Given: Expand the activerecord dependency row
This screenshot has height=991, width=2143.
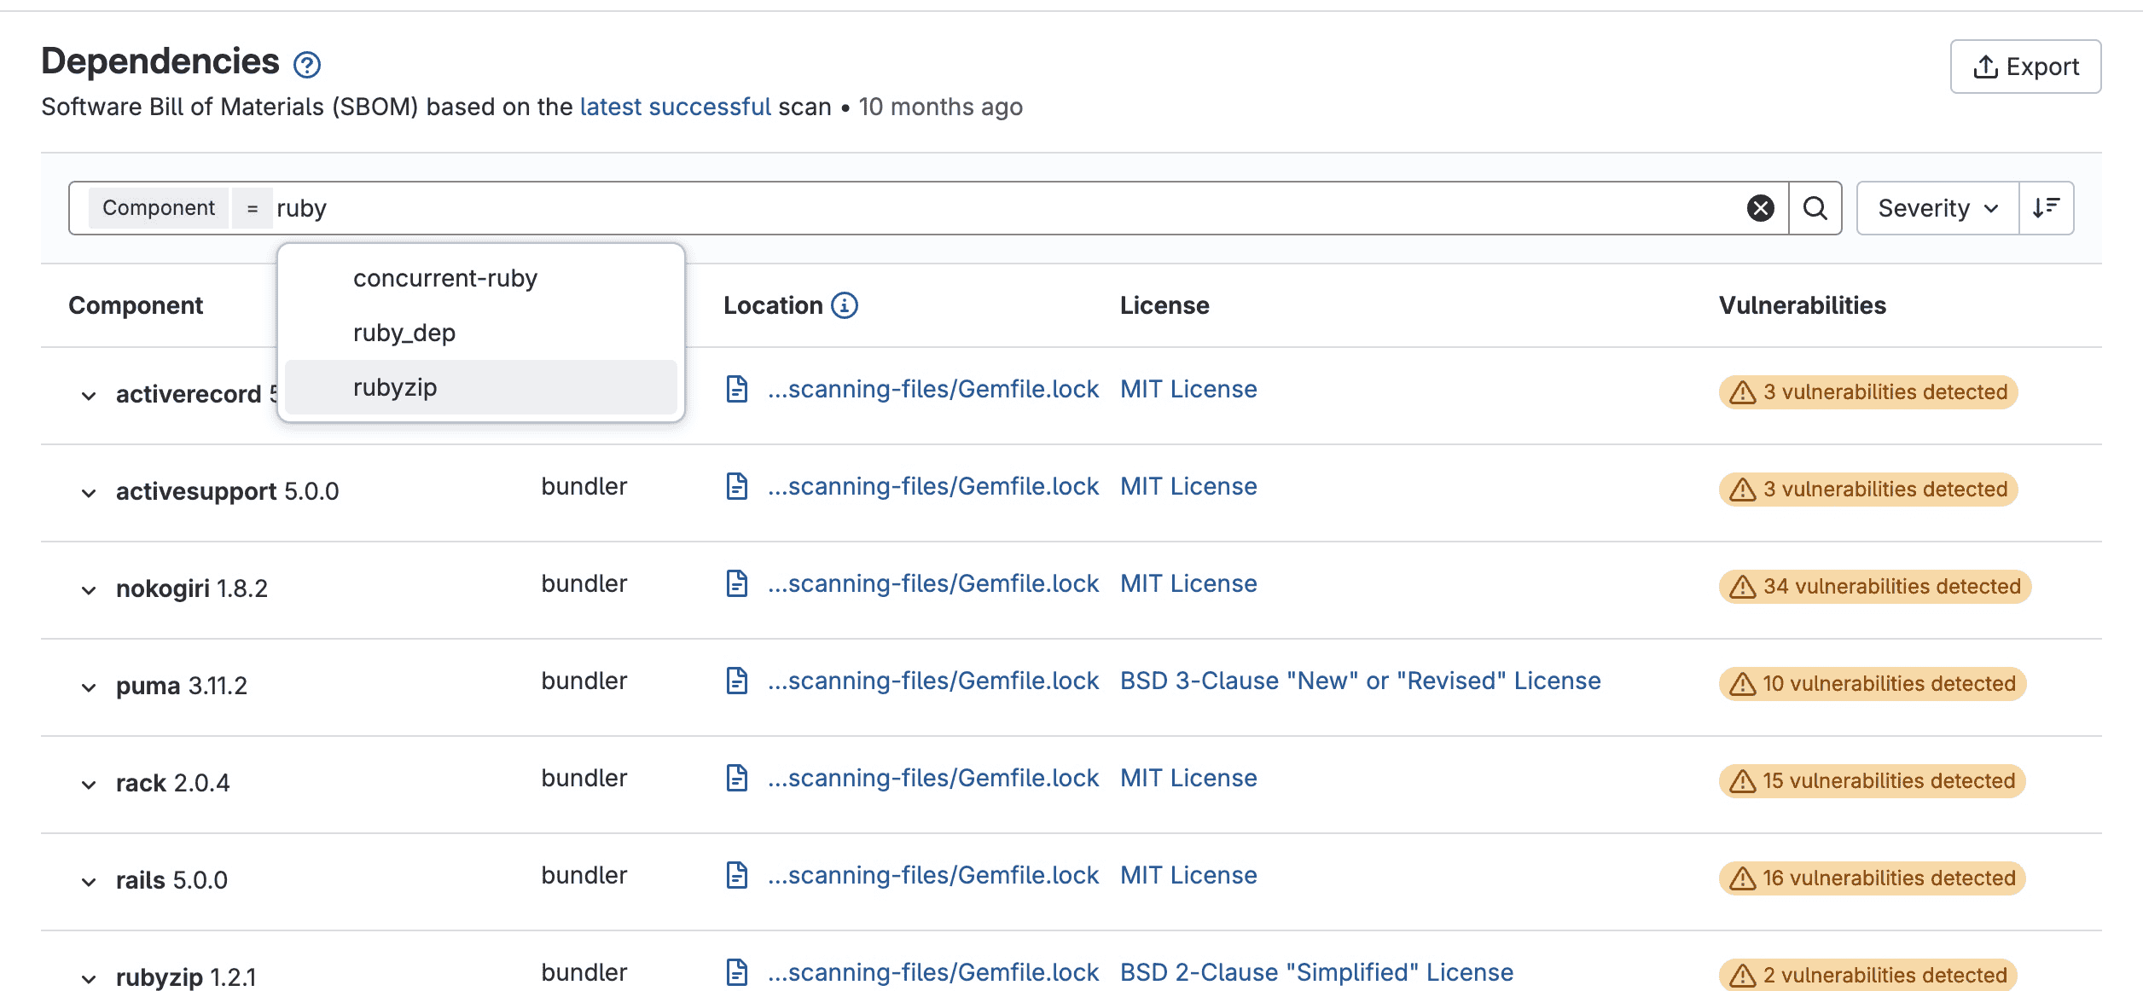Looking at the screenshot, I should point(89,394).
